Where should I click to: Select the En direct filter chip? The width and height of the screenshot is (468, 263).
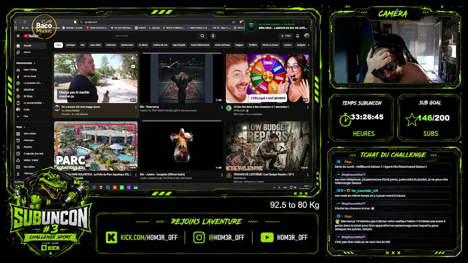coord(143,45)
